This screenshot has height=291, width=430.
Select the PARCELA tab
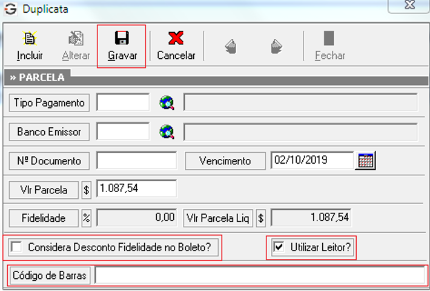tap(38, 78)
